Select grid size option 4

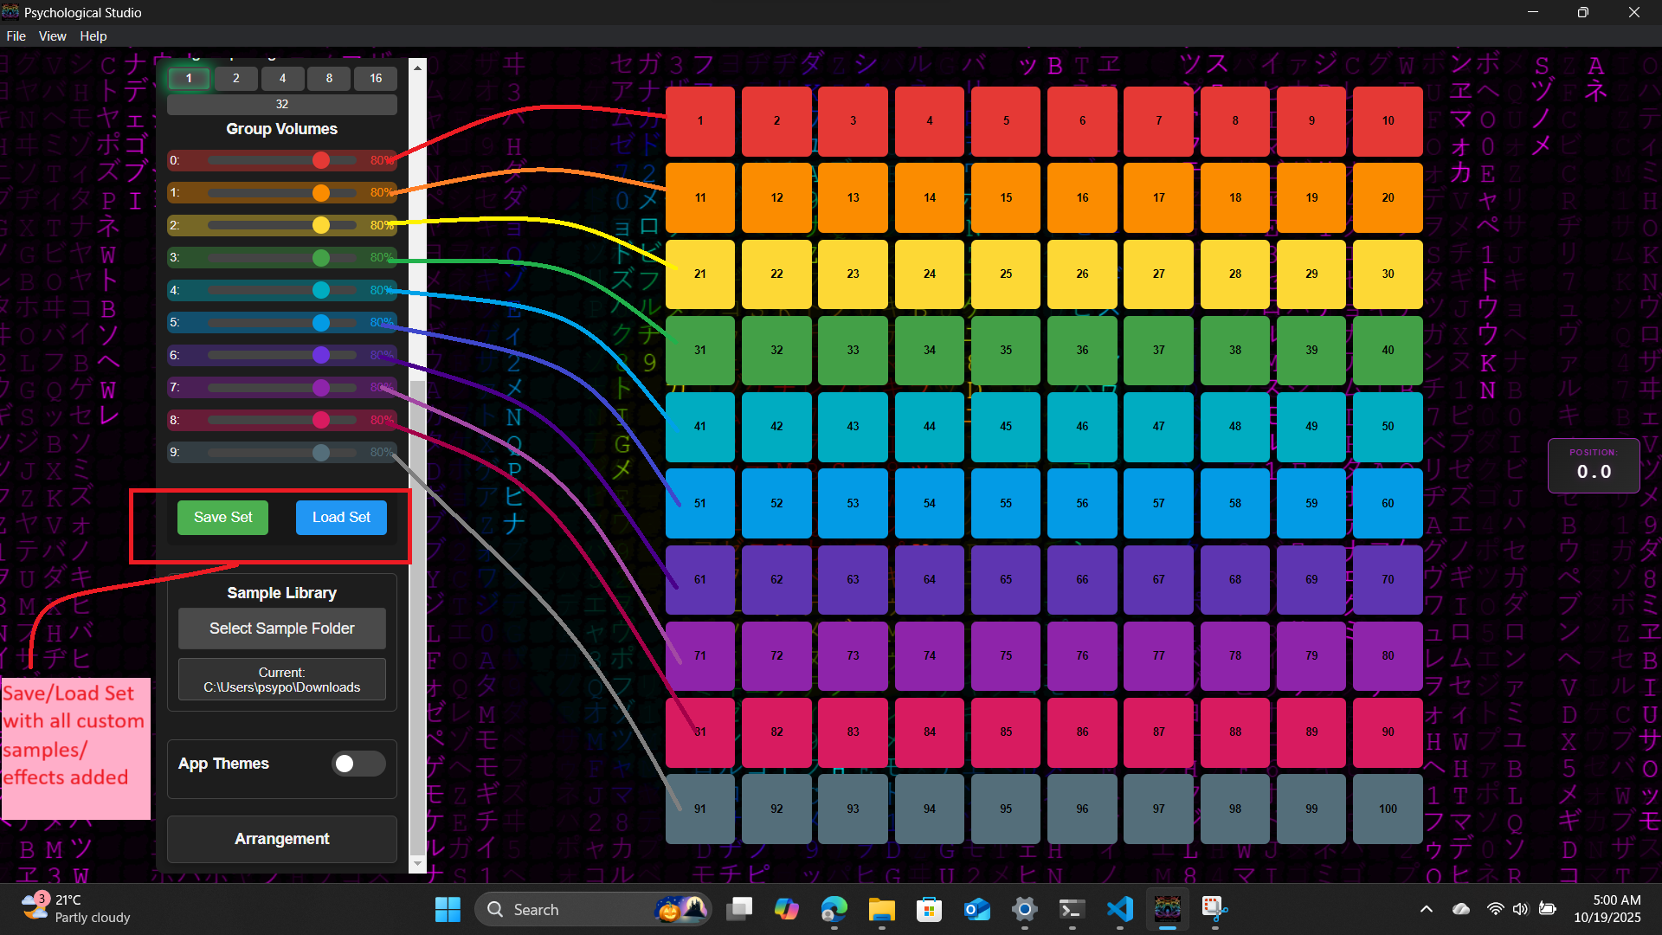(282, 78)
